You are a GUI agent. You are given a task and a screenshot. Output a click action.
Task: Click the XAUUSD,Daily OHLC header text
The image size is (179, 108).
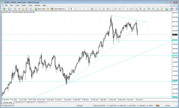[18, 12]
